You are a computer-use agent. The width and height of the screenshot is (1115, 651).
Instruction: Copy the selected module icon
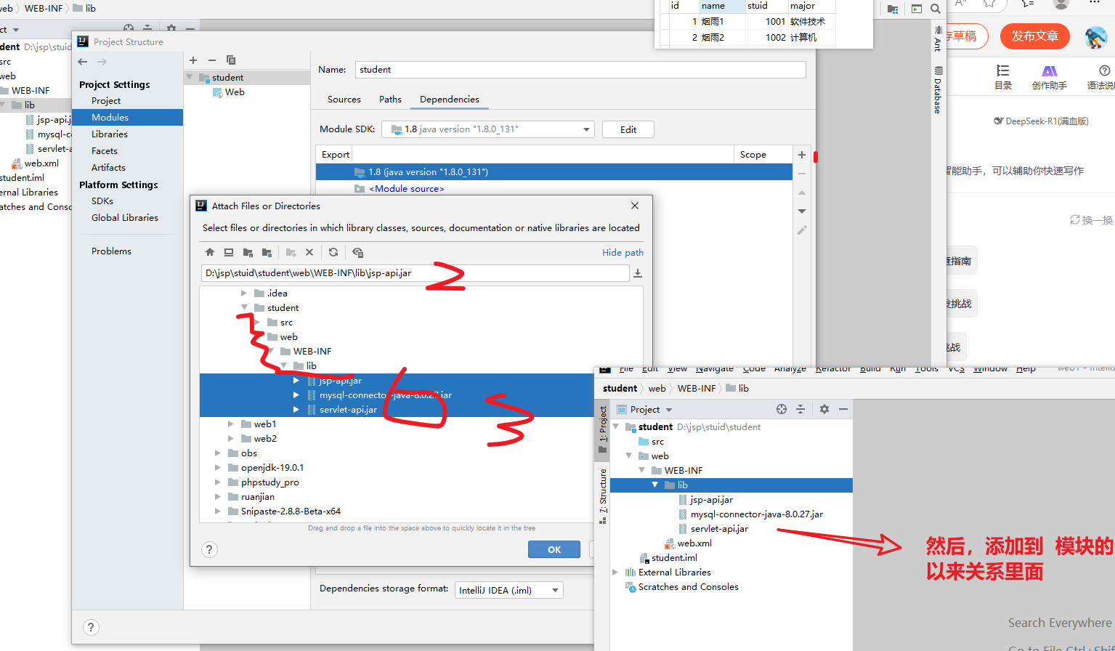point(231,60)
